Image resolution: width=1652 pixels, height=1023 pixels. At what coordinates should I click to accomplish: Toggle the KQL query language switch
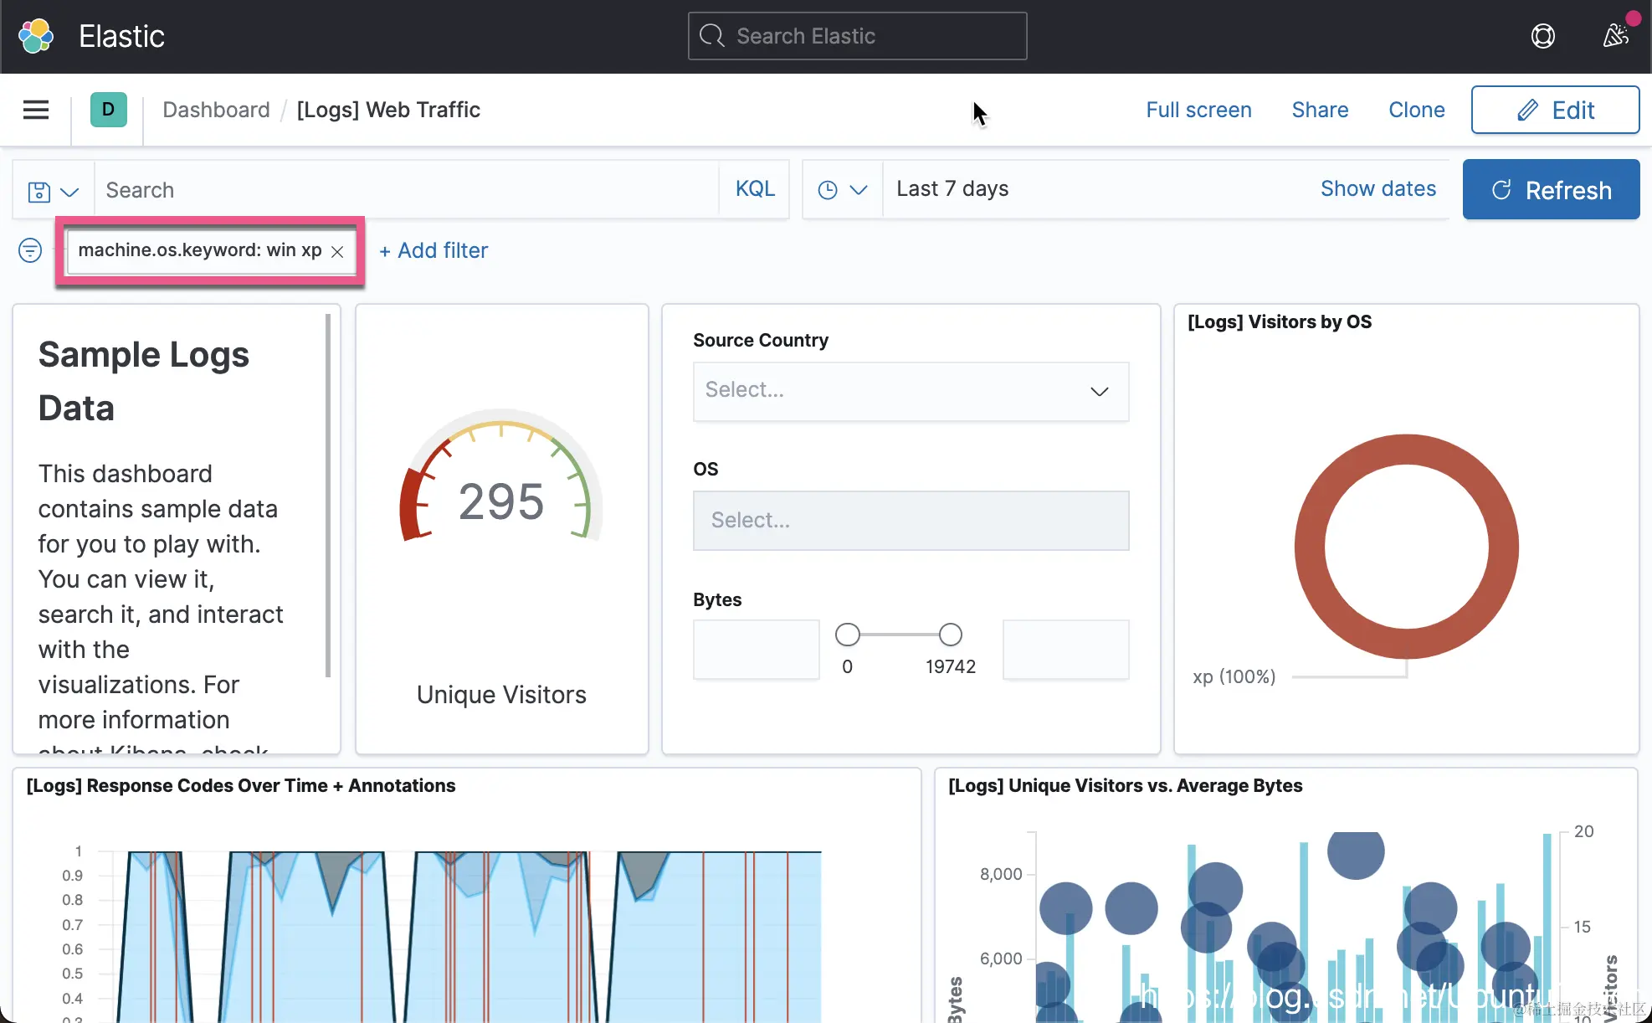[754, 189]
